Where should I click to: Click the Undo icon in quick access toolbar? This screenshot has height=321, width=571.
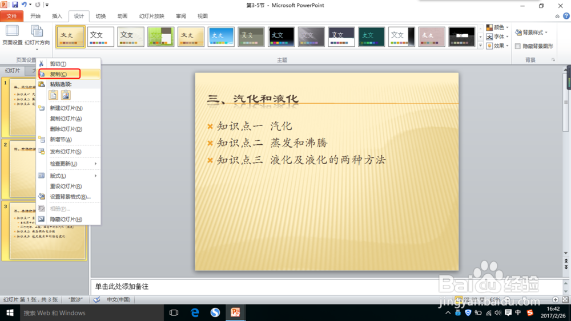(x=24, y=5)
